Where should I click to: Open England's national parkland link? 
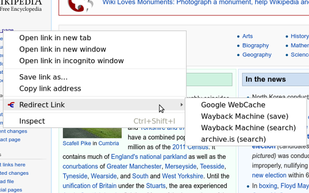click(x=149, y=156)
